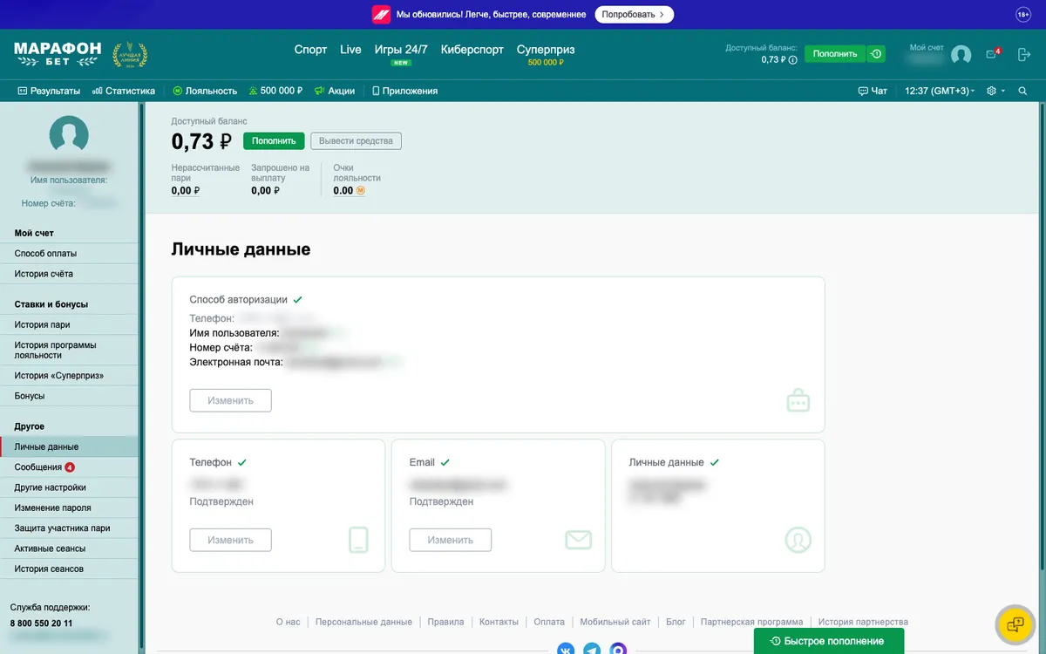This screenshot has height=654, width=1046.
Task: Open Защита участника пари in sidebar
Action: pyautogui.click(x=69, y=528)
